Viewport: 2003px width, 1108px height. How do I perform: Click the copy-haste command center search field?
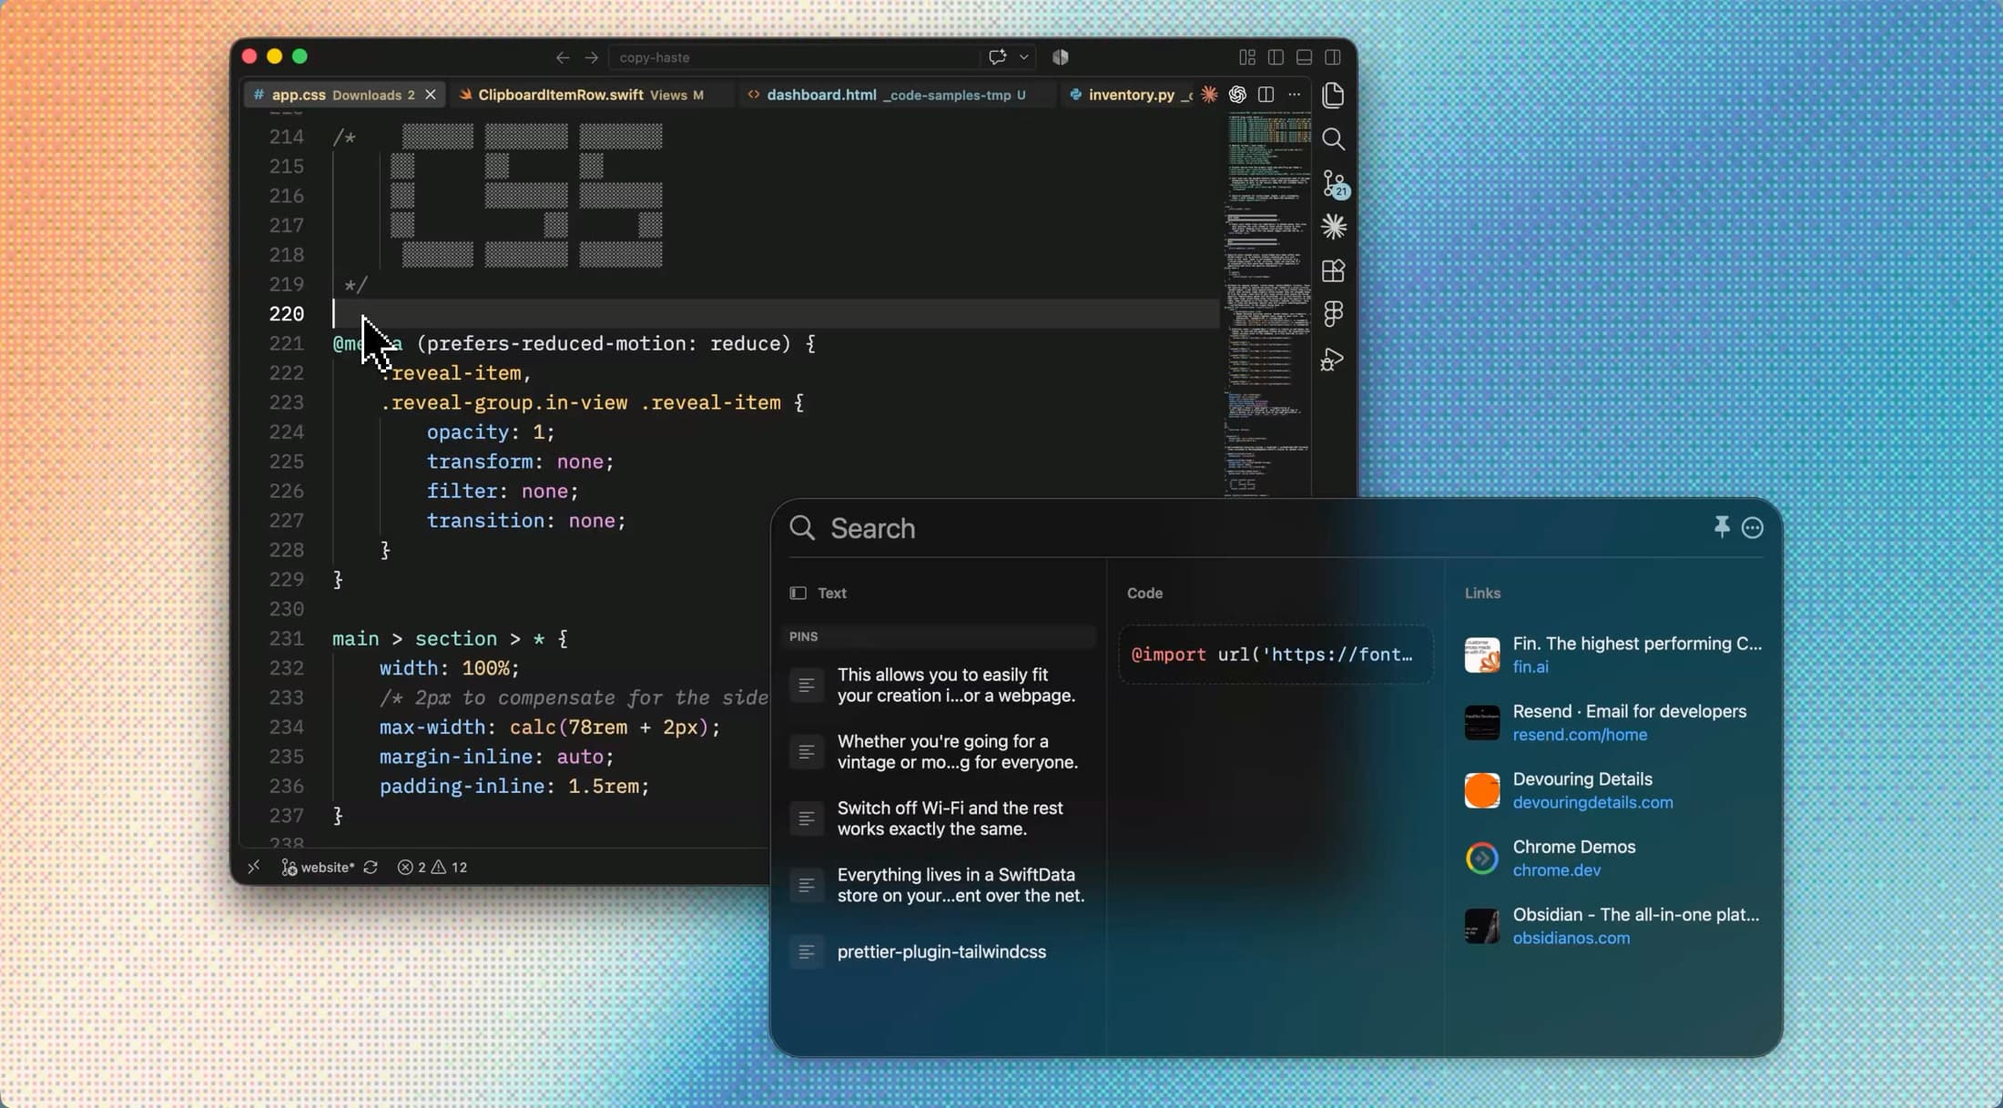point(792,57)
